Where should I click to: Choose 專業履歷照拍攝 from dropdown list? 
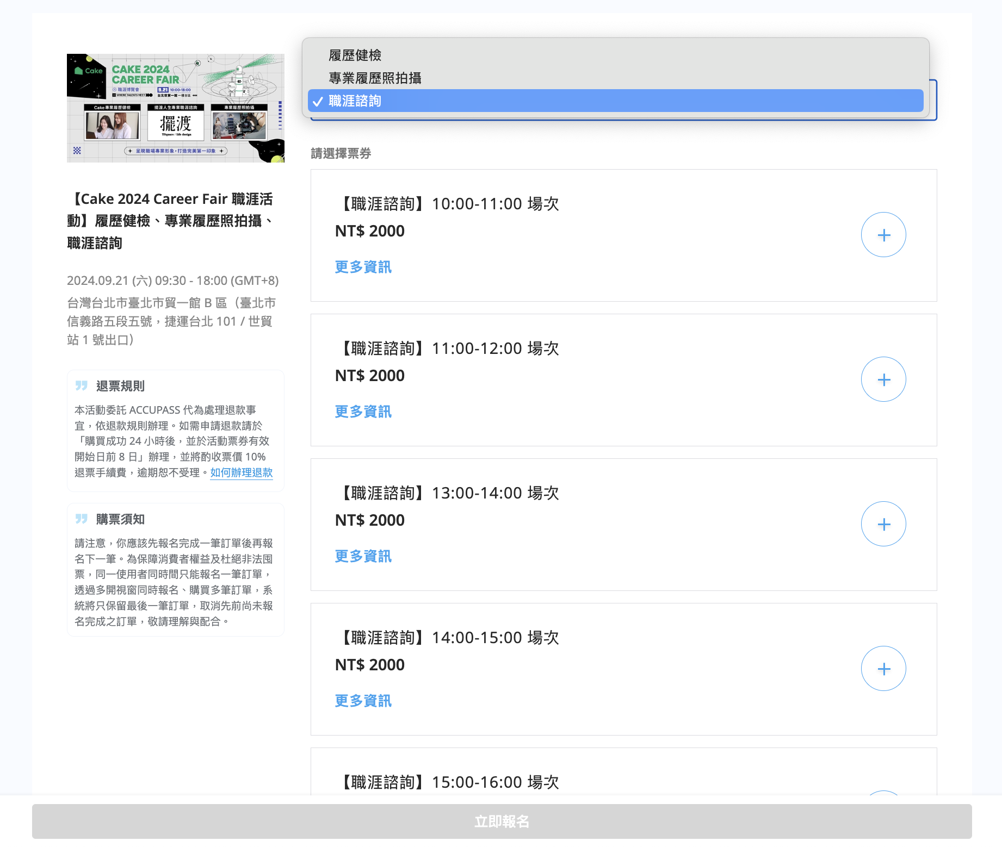point(375,78)
